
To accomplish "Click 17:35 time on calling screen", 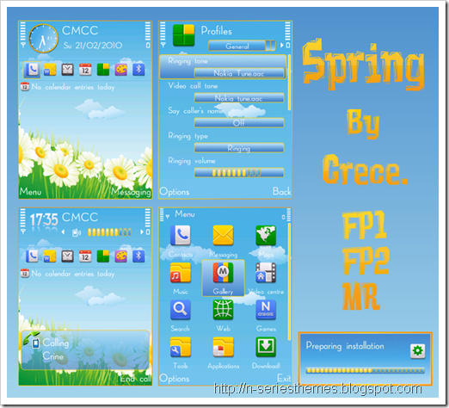I will tap(44, 220).
